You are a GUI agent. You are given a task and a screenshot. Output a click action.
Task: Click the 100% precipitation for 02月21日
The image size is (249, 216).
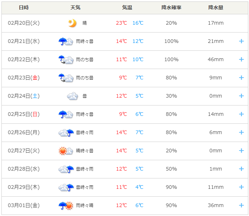[171, 41]
